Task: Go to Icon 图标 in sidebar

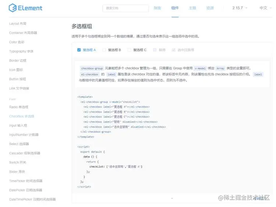Action: 16,70
